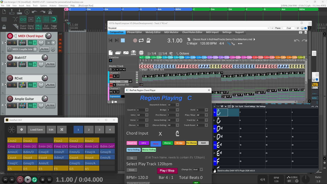Click XotoPad expand arrows icon

pos(62,130)
